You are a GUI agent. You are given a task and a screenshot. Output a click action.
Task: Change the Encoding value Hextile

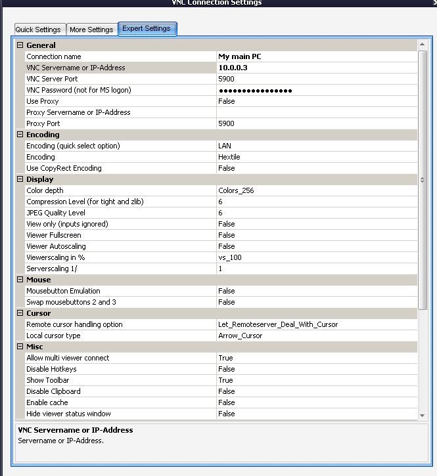317,157
